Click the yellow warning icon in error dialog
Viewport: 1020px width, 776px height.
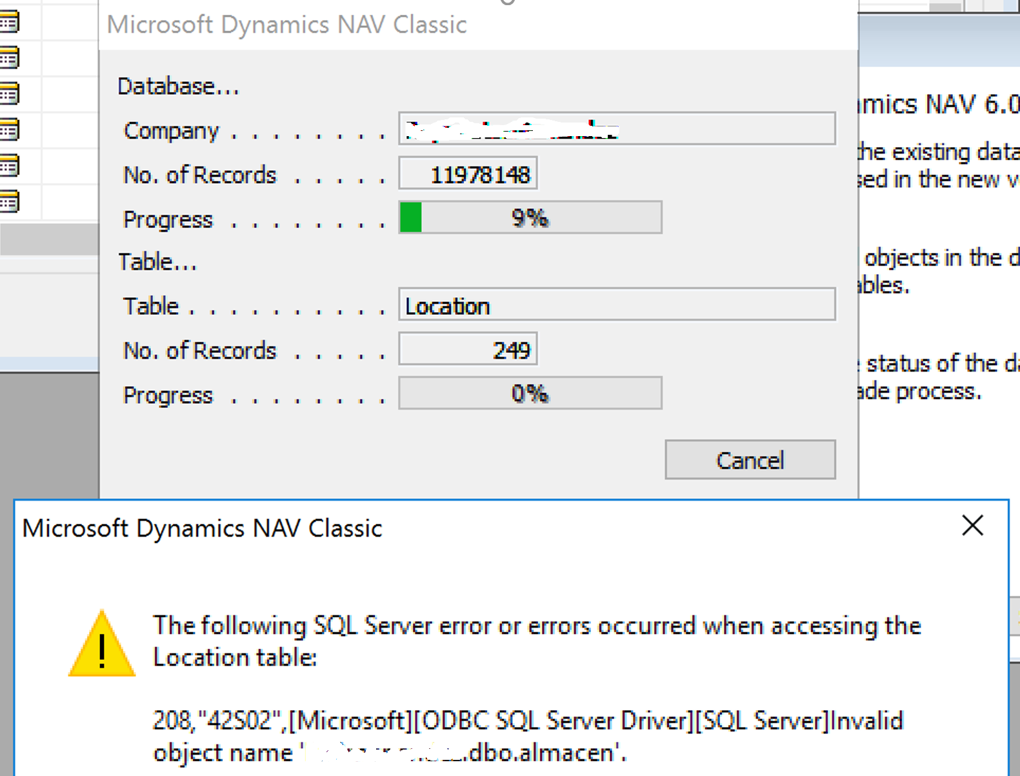(102, 644)
